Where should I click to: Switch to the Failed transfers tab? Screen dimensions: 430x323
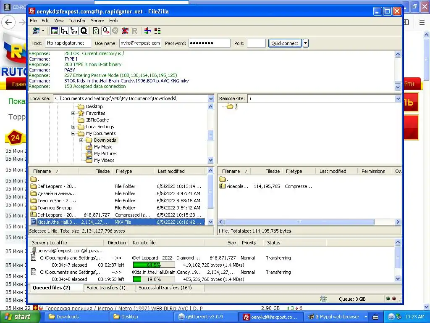[x=109, y=288]
